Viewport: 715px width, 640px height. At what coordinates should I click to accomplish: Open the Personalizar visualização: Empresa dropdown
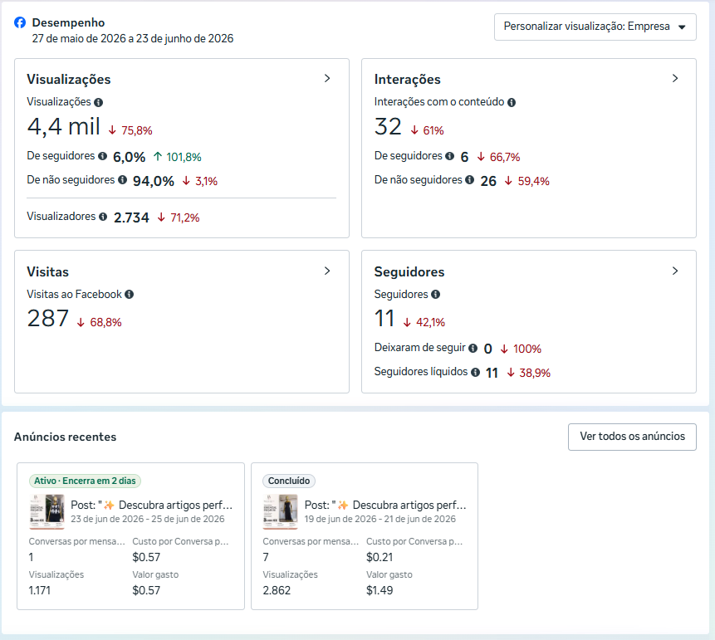[x=595, y=27]
